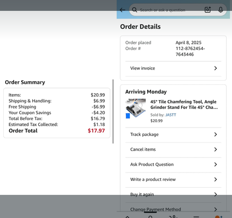Screen dimensions: 232x218
Task: Open Ask Product Question
Action: 173,165
